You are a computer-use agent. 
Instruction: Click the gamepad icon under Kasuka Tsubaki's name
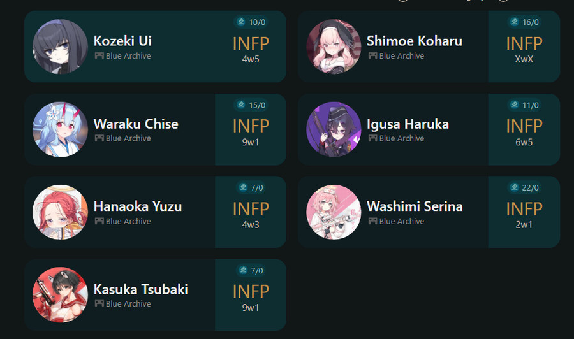coord(99,303)
